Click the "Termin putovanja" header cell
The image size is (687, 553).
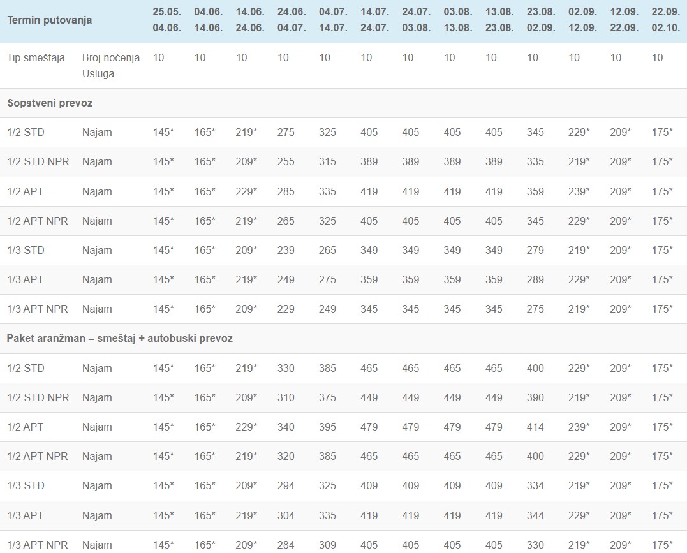pos(49,20)
